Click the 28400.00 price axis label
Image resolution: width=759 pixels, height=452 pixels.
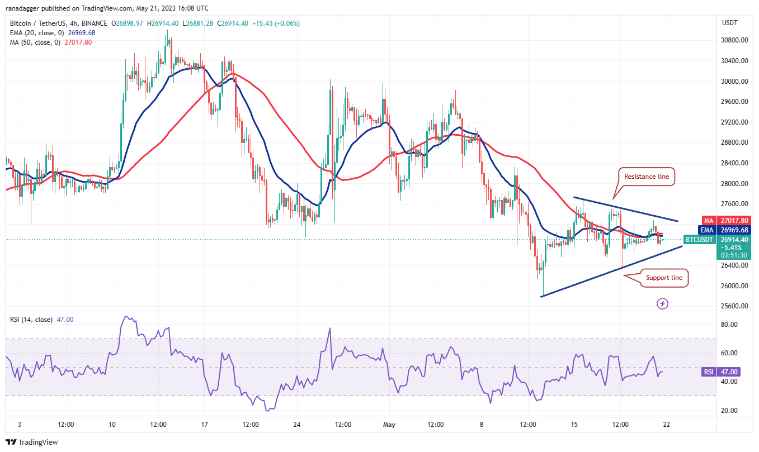tap(734, 163)
